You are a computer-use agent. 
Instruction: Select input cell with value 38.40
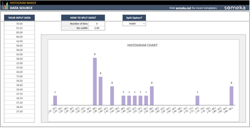[x=19, y=107]
